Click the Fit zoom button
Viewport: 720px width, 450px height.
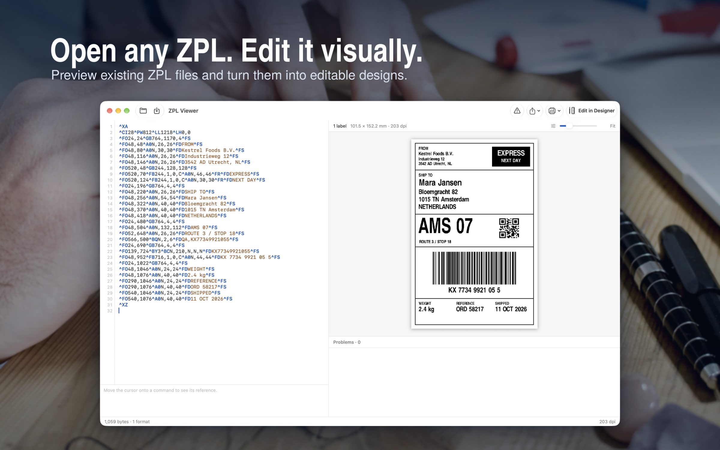613,126
